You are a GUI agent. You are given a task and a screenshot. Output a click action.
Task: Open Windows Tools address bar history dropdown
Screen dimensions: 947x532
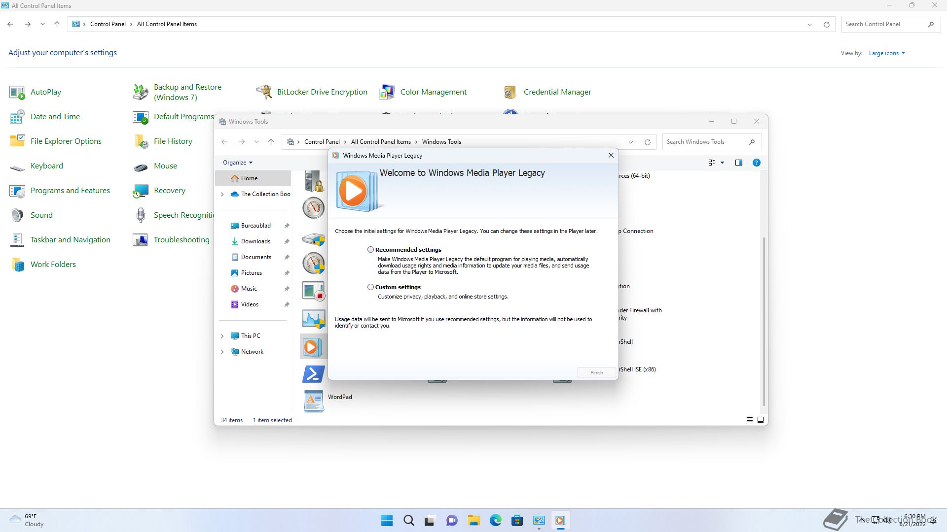(x=630, y=142)
